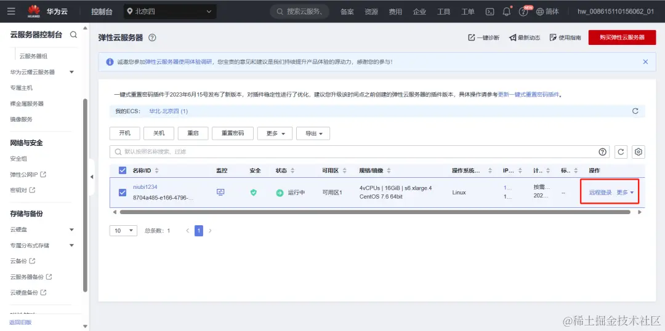The height and width of the screenshot is (331, 665).
Task: Open the niubi1234 server name link
Action: click(x=145, y=187)
